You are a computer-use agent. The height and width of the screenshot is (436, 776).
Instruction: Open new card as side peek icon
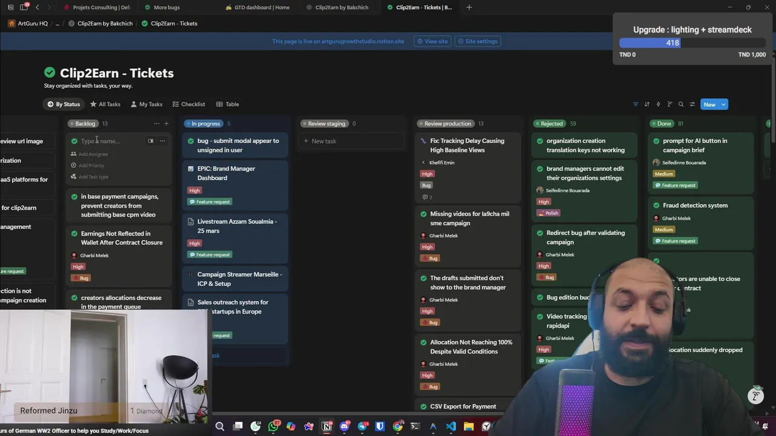151,141
